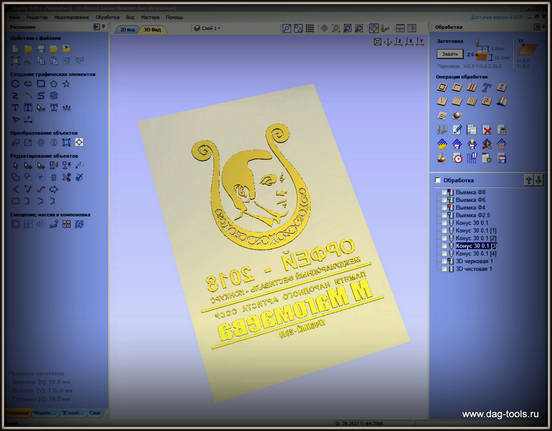
Task: Open the Файл menu
Action: (x=14, y=17)
